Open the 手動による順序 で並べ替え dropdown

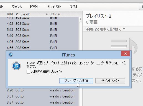105,29
